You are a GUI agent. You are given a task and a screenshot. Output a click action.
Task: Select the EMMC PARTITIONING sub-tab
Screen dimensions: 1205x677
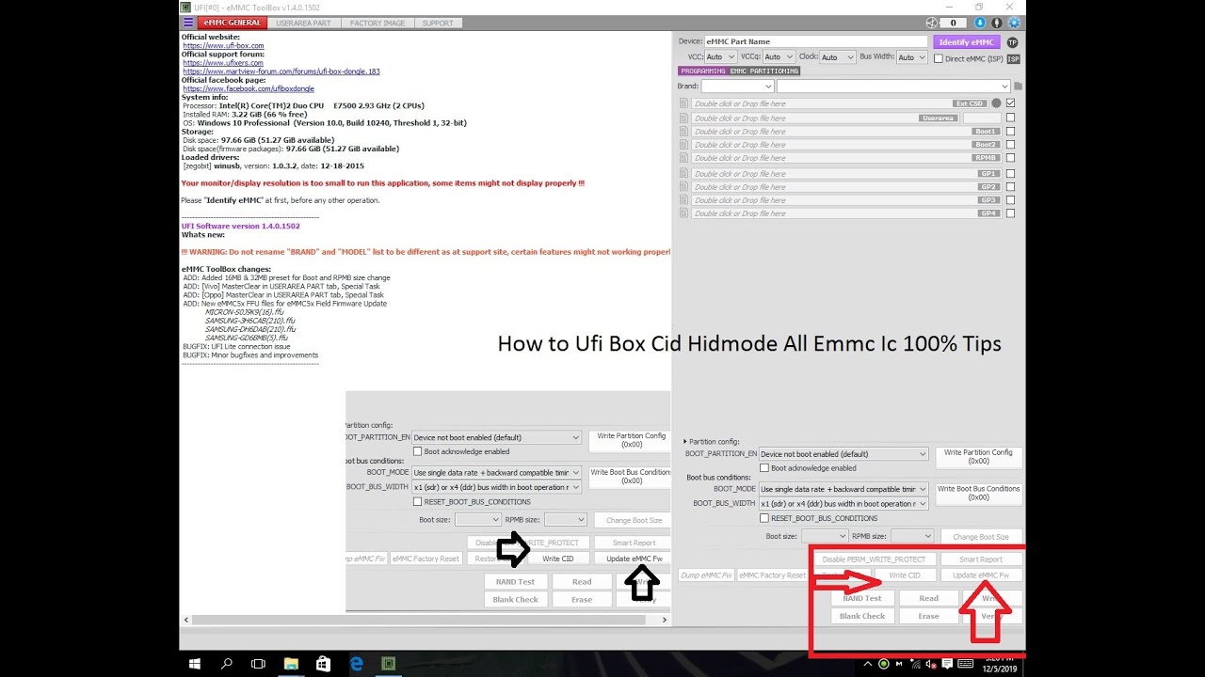click(x=764, y=71)
